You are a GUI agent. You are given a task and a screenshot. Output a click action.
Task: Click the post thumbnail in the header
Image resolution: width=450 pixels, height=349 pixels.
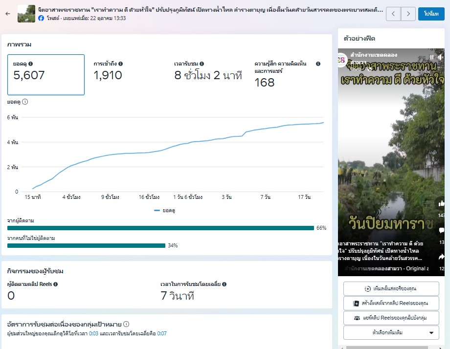tap(26, 14)
